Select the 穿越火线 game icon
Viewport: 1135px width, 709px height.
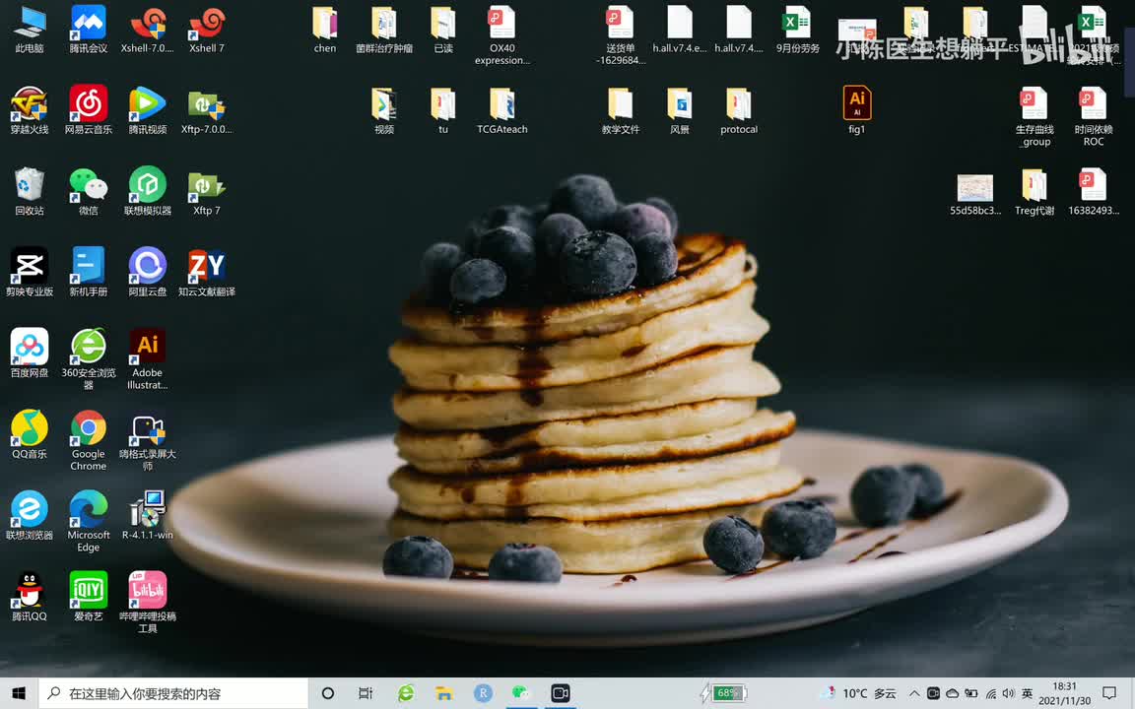tap(30, 111)
